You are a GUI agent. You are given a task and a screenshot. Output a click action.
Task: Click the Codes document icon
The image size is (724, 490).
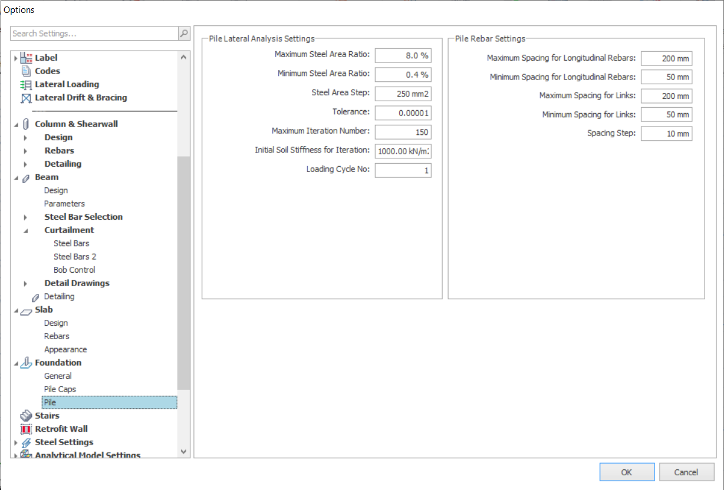(x=26, y=71)
